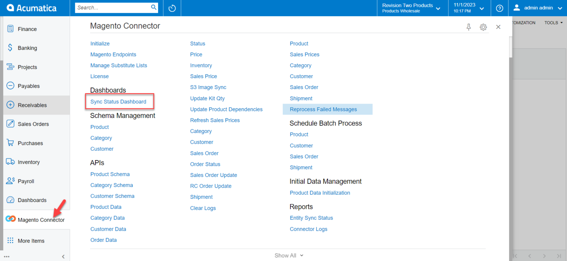567x261 pixels.
Task: Open the Magento Connector settings gear
Action: click(483, 27)
